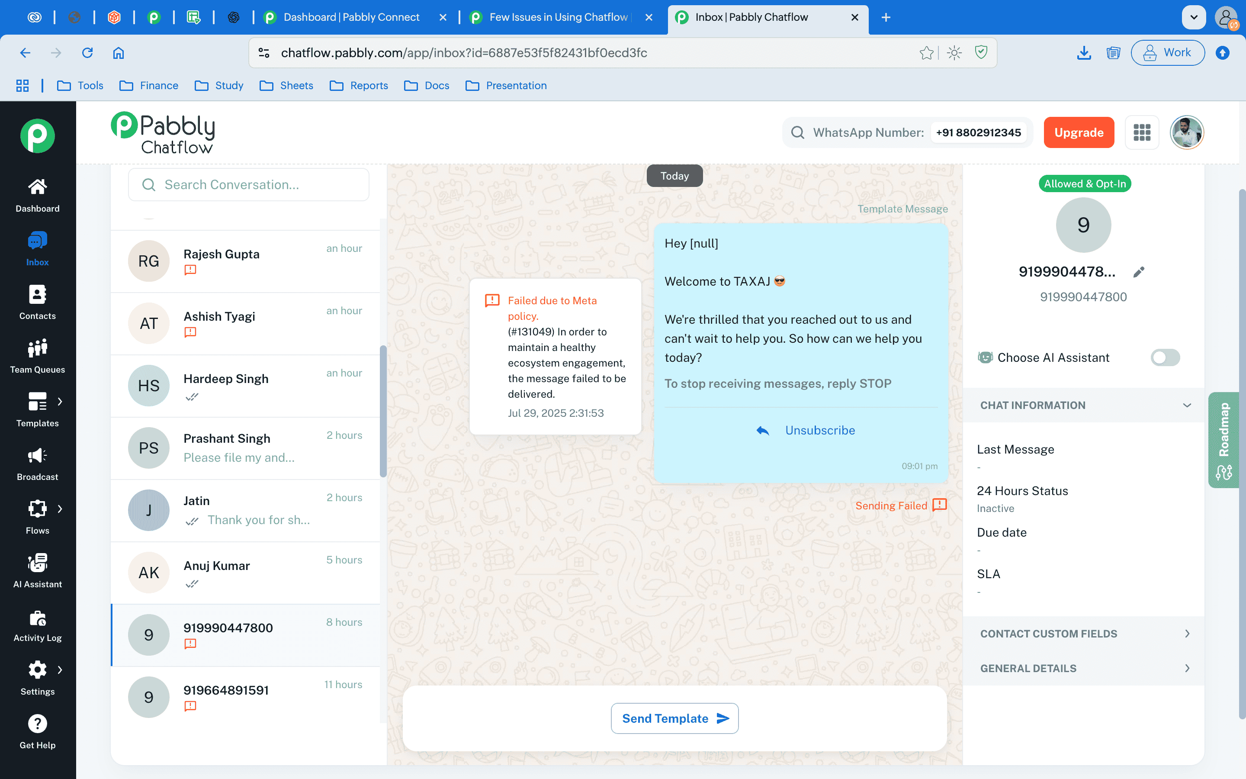This screenshot has height=779, width=1246.
Task: Toggle the Choose AI Assistant switch
Action: tap(1165, 357)
